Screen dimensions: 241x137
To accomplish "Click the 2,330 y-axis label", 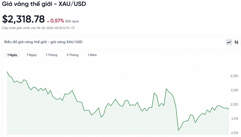I will click(234, 76).
